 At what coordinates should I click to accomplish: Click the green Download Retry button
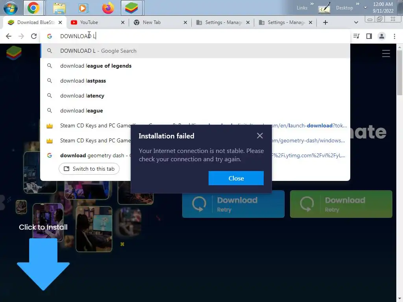(341, 204)
